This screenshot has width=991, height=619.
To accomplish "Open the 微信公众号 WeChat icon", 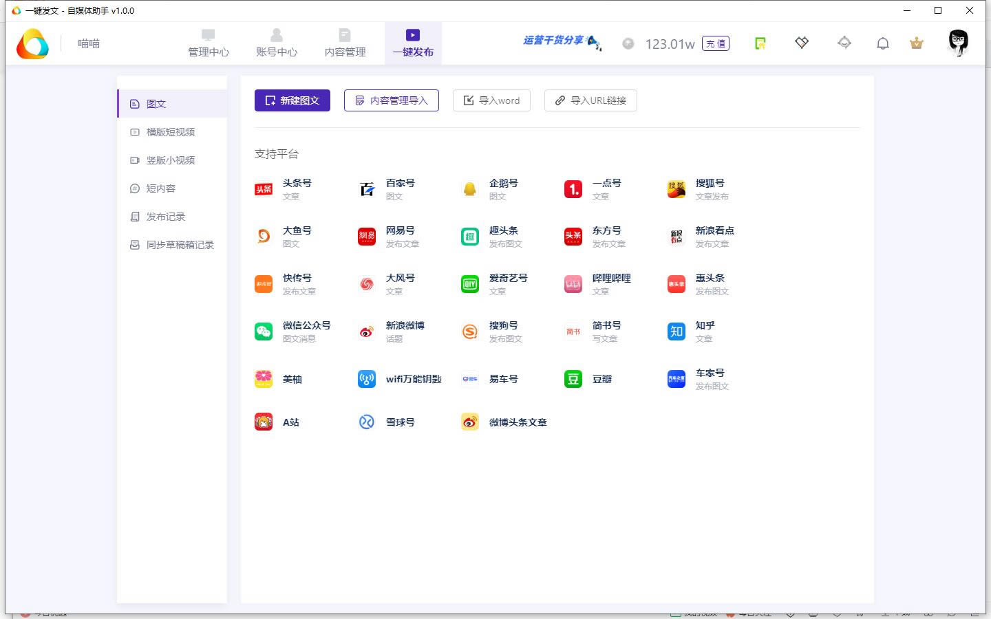I will 264,332.
